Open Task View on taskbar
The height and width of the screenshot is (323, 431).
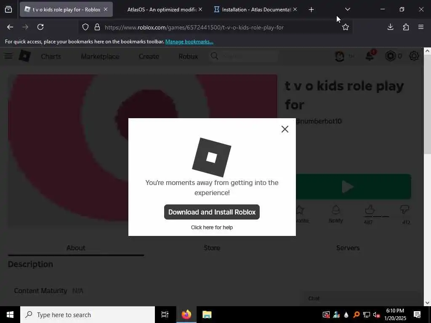(x=165, y=315)
